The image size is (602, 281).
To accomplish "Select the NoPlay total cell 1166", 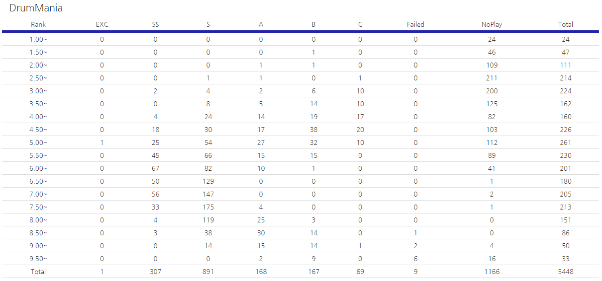I will coord(492,272).
